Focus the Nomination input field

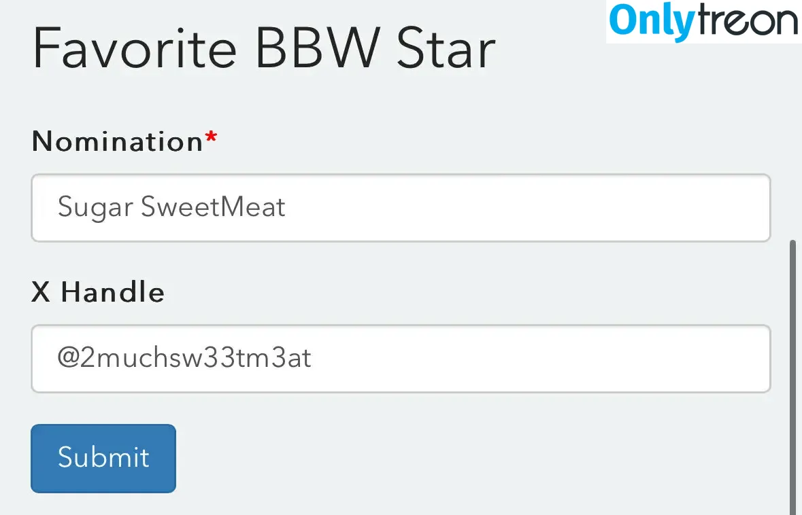[401, 208]
